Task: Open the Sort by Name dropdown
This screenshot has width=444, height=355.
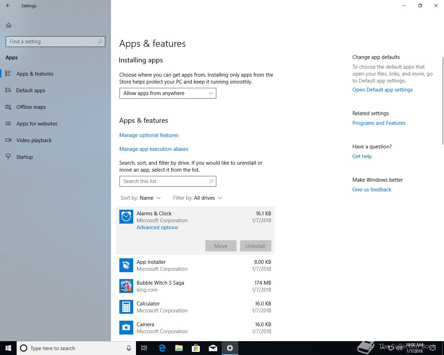Action: pos(140,198)
